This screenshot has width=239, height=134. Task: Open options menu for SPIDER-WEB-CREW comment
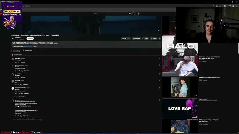point(160,65)
